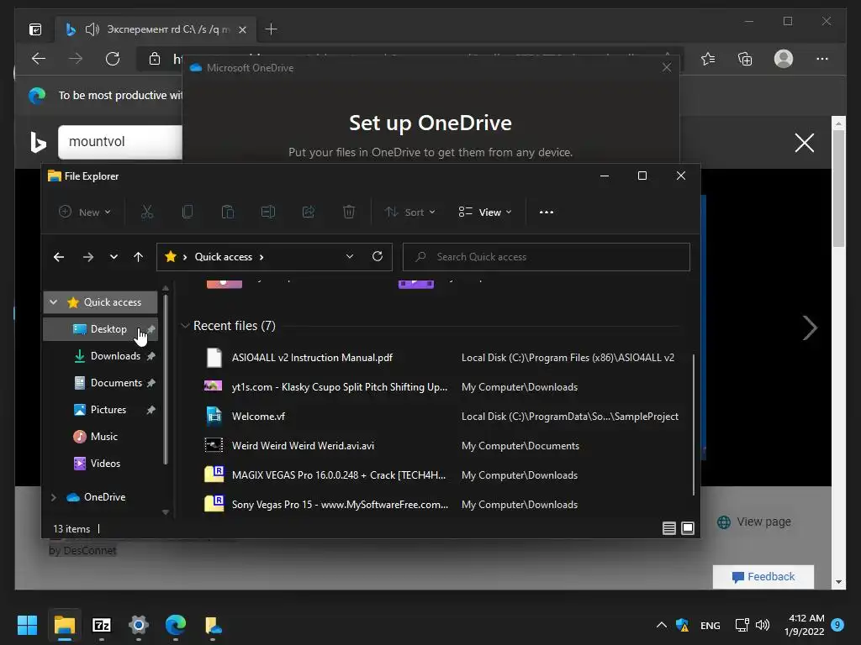
Task: Collapse the Quick access tree node
Action: pyautogui.click(x=53, y=302)
